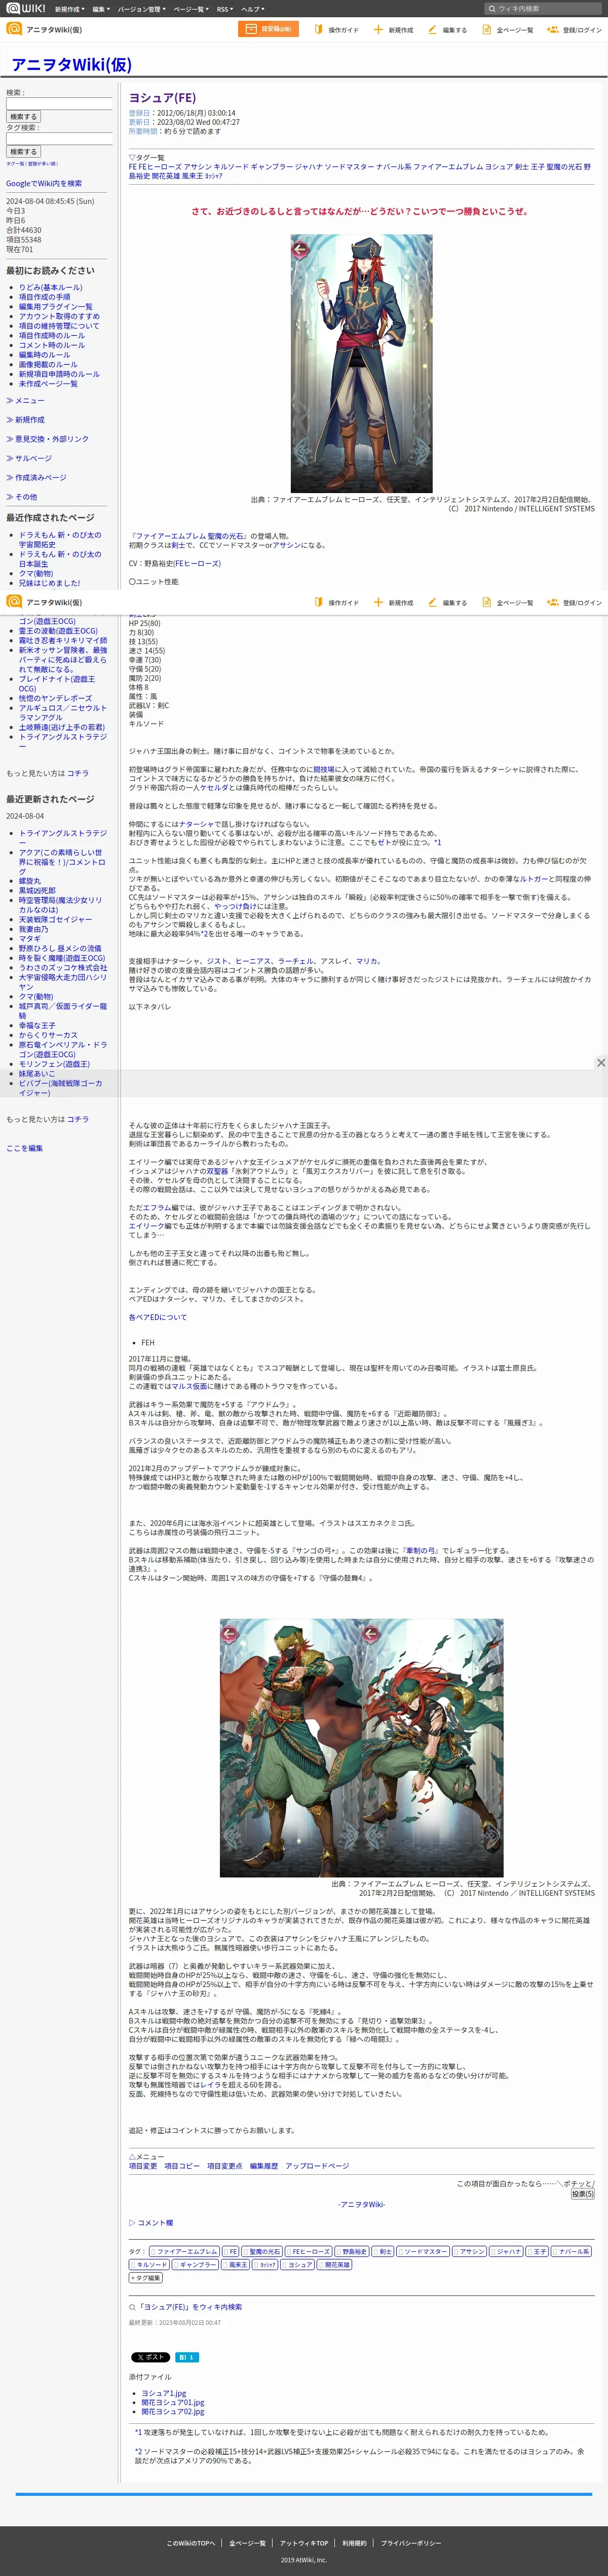Open マルス仮面 link in article

(x=189, y=1386)
